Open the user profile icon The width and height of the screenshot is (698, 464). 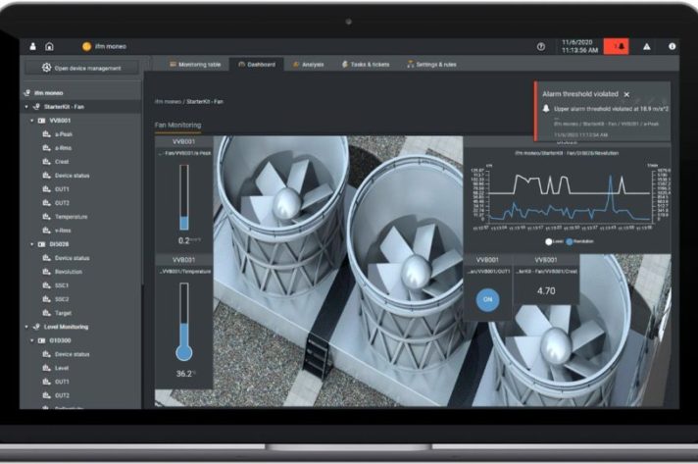[x=33, y=46]
